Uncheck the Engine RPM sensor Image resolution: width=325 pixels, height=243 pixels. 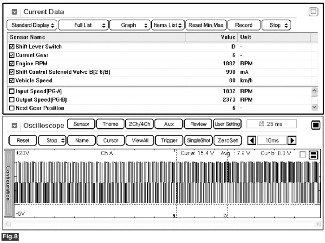[x=12, y=64]
